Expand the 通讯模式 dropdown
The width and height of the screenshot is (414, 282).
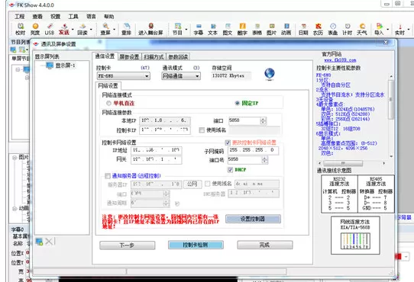(181, 76)
